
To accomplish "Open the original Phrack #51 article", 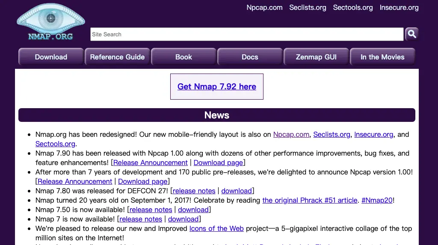I will 310,200.
